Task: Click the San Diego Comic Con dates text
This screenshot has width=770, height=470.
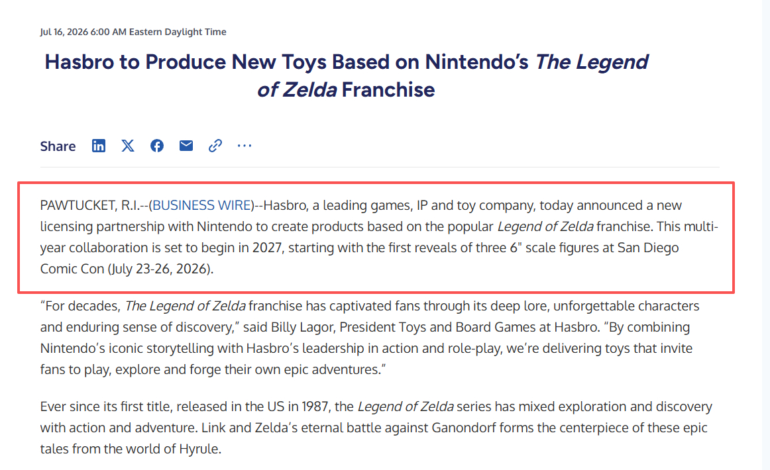Action: [160, 269]
